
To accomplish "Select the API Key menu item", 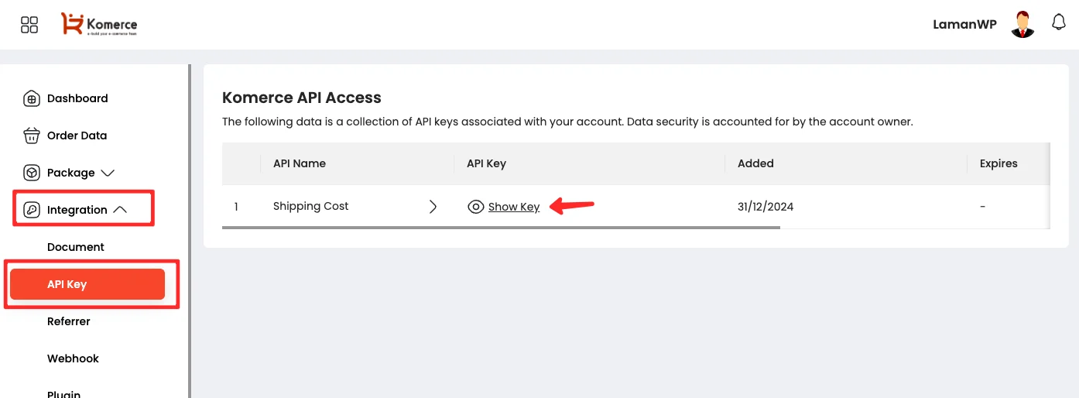I will click(87, 284).
